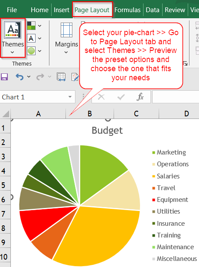Click the Undo arrow icon

(x=20, y=77)
